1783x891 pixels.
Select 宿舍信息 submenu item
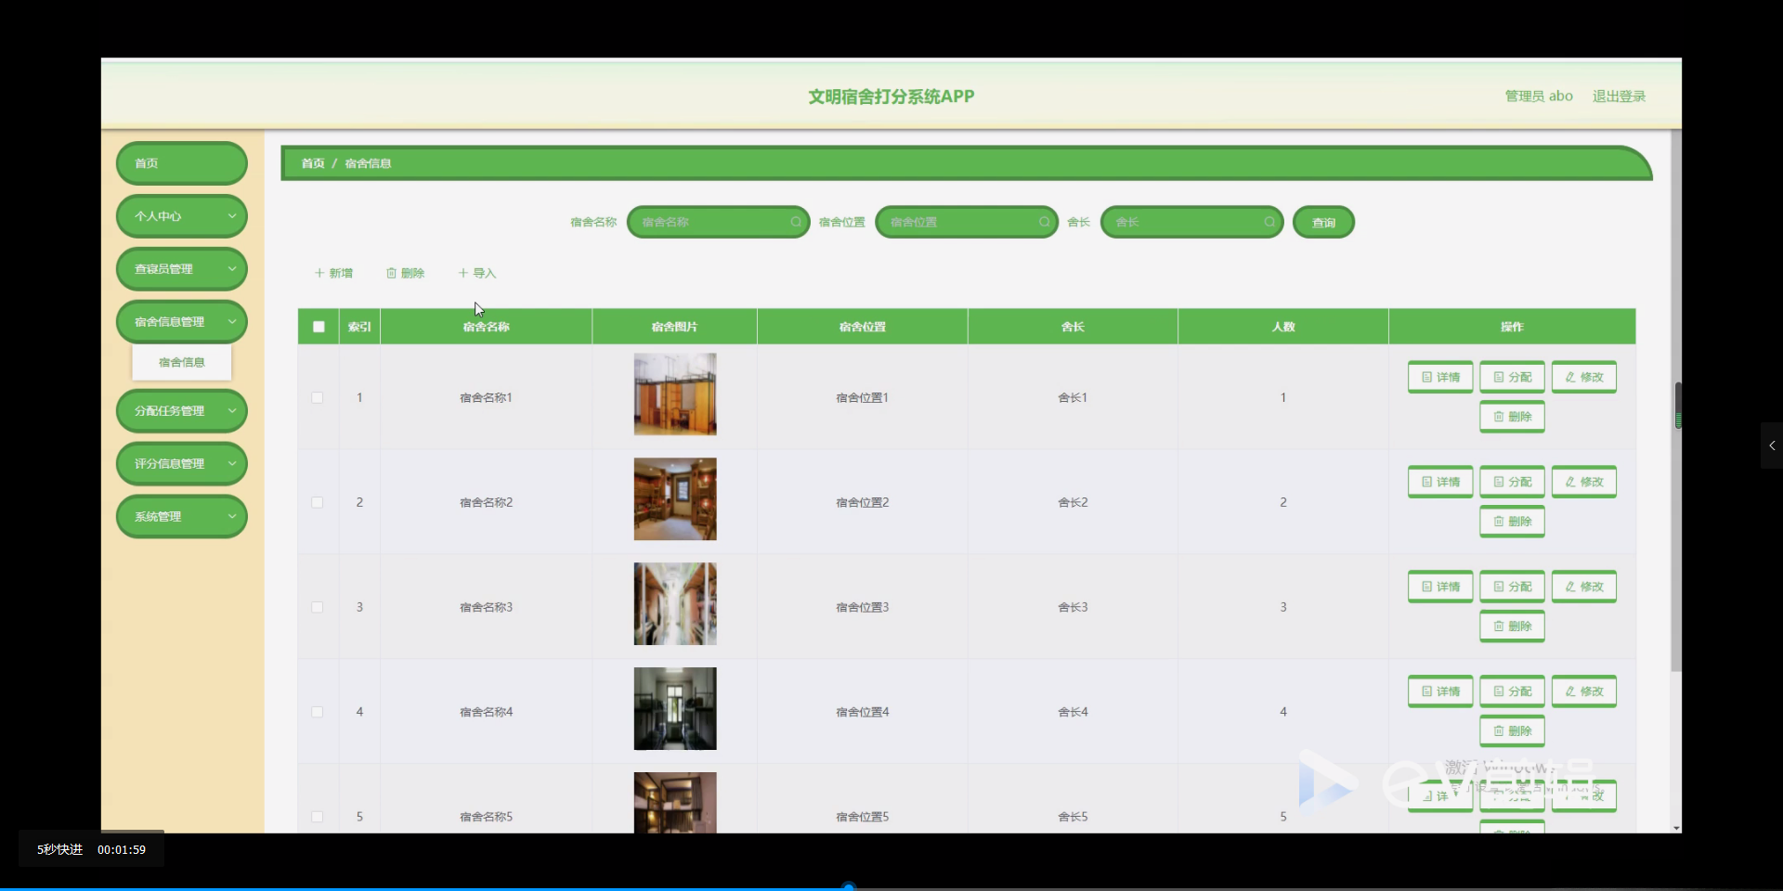click(x=181, y=362)
